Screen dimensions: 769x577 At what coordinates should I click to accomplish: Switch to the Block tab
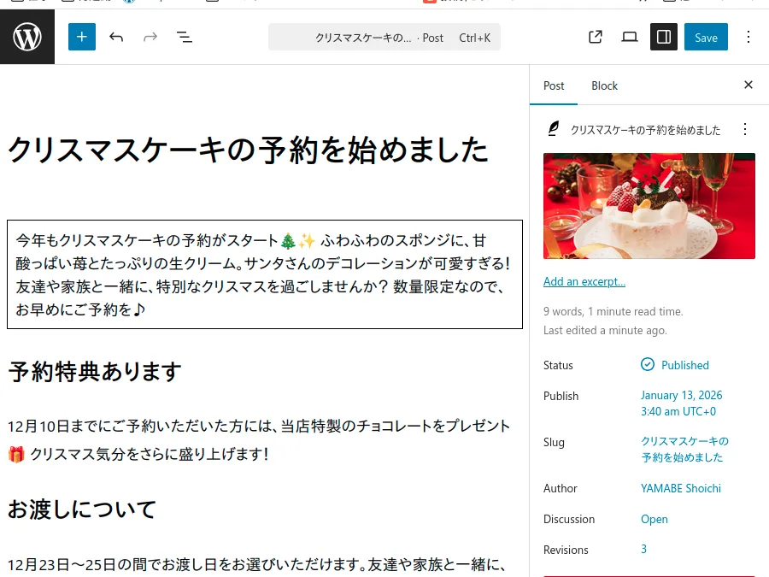pyautogui.click(x=604, y=85)
